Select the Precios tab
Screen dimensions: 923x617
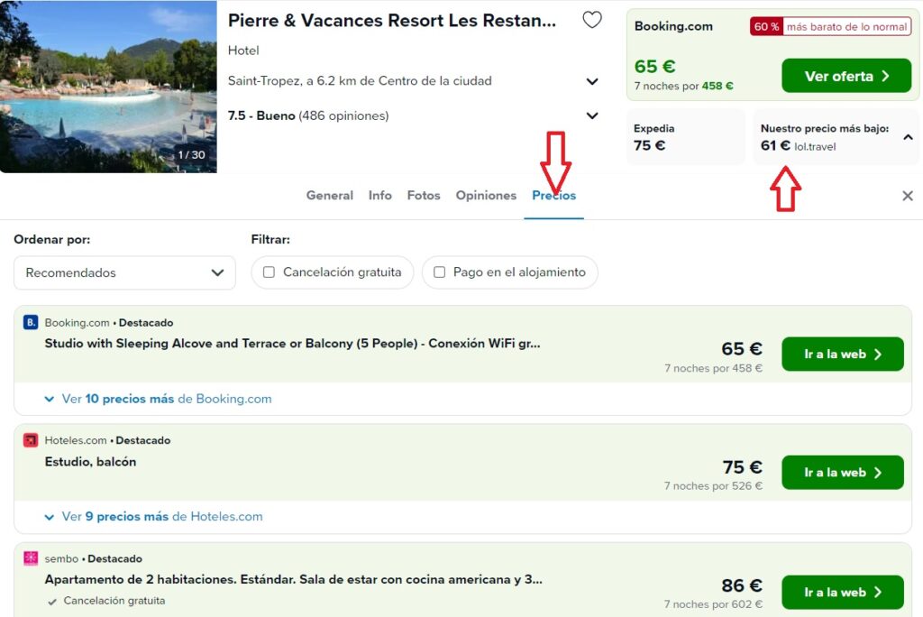(554, 196)
